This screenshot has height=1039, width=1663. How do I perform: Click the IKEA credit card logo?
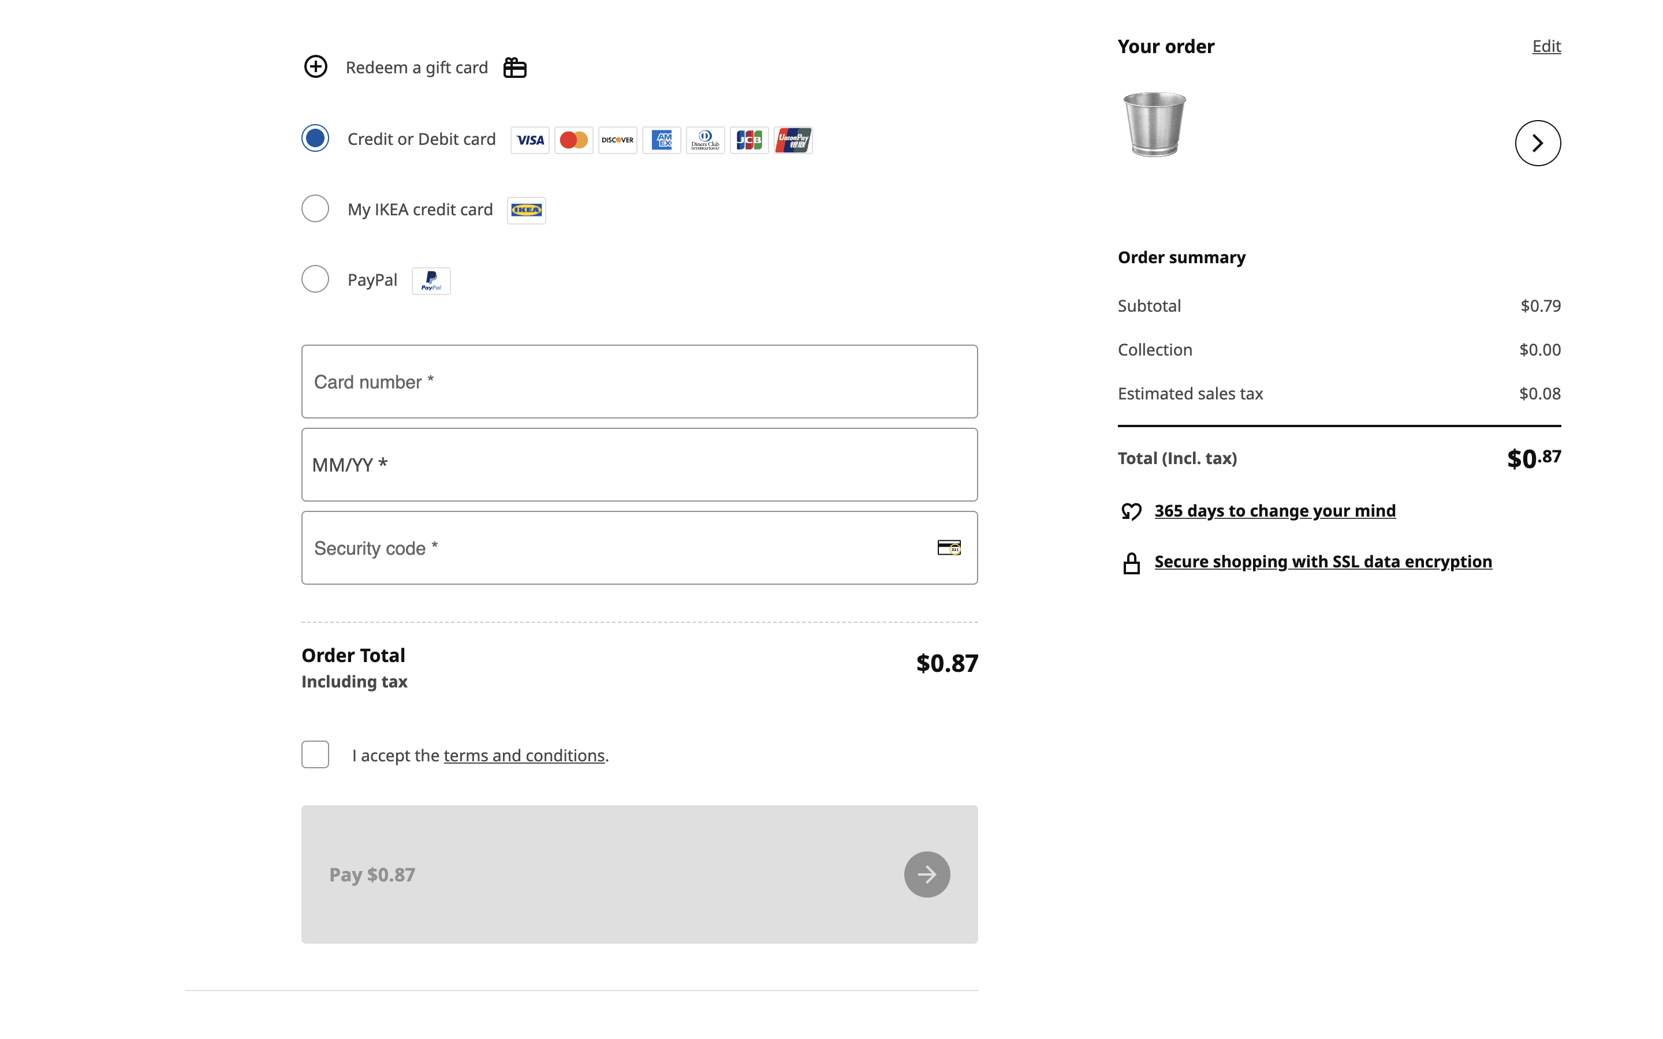tap(527, 210)
